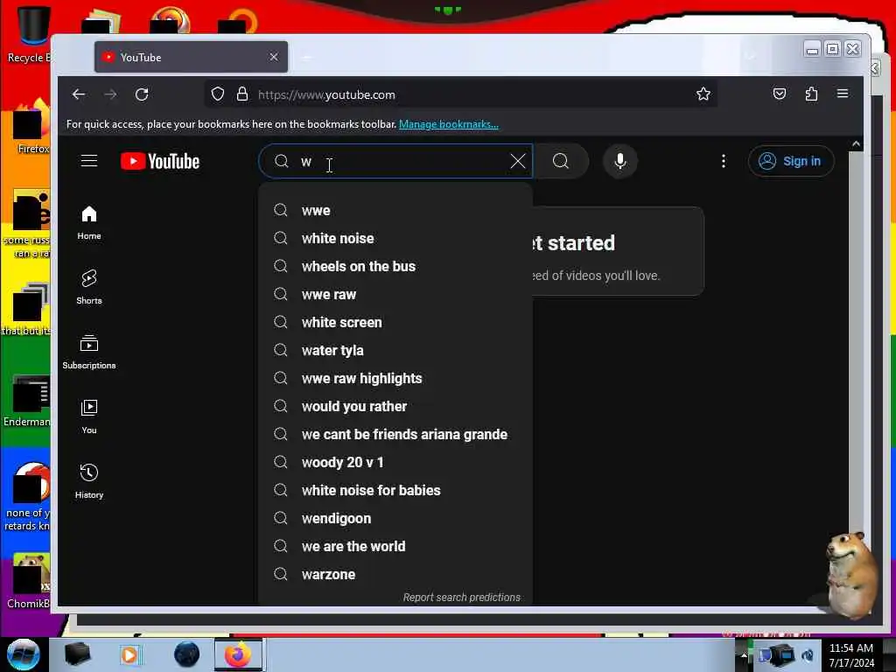This screenshot has height=672, width=896.
Task: Pick the 'water tyla' suggestion
Action: [395, 350]
